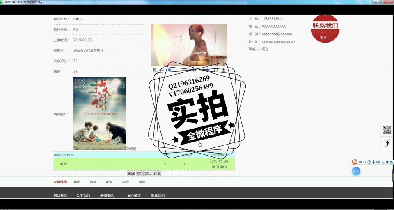Click public rating value 72
This screenshot has height=210, width=394.
click(76, 61)
